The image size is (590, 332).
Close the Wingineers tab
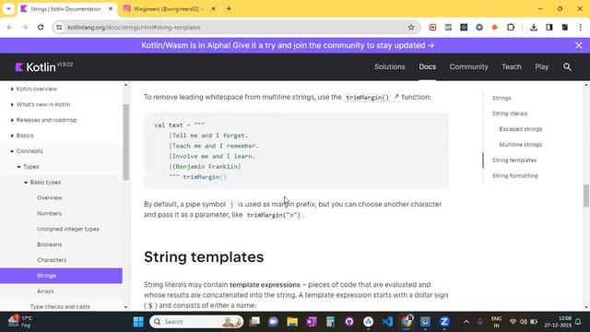pyautogui.click(x=213, y=8)
